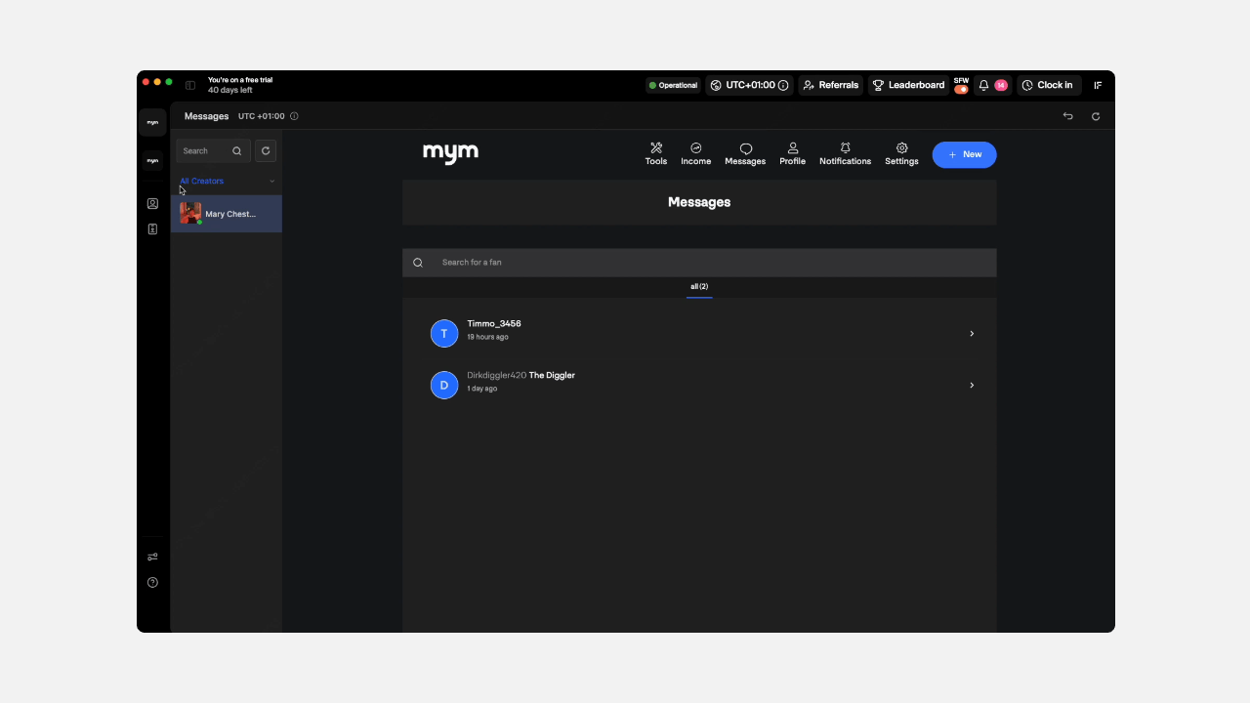This screenshot has width=1250, height=703.
Task: Open the help question mark icon
Action: pyautogui.click(x=152, y=583)
